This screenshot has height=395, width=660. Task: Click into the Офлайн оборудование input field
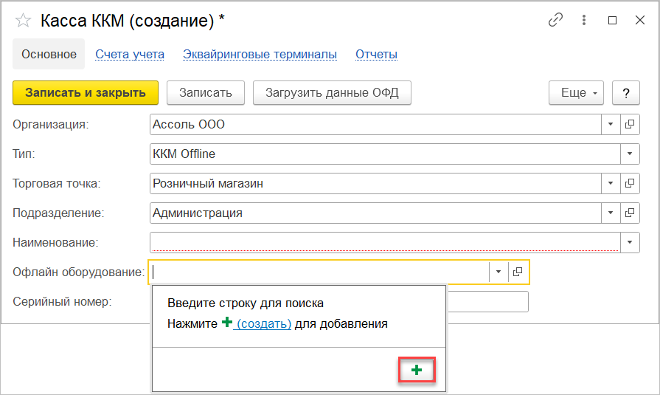point(319,272)
